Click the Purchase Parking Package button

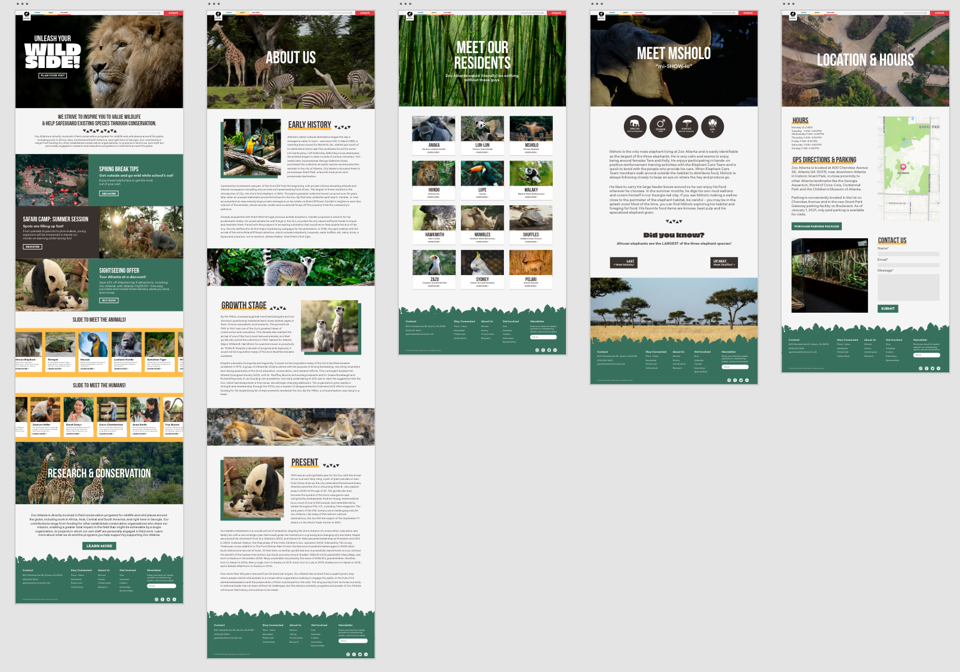[x=817, y=226]
